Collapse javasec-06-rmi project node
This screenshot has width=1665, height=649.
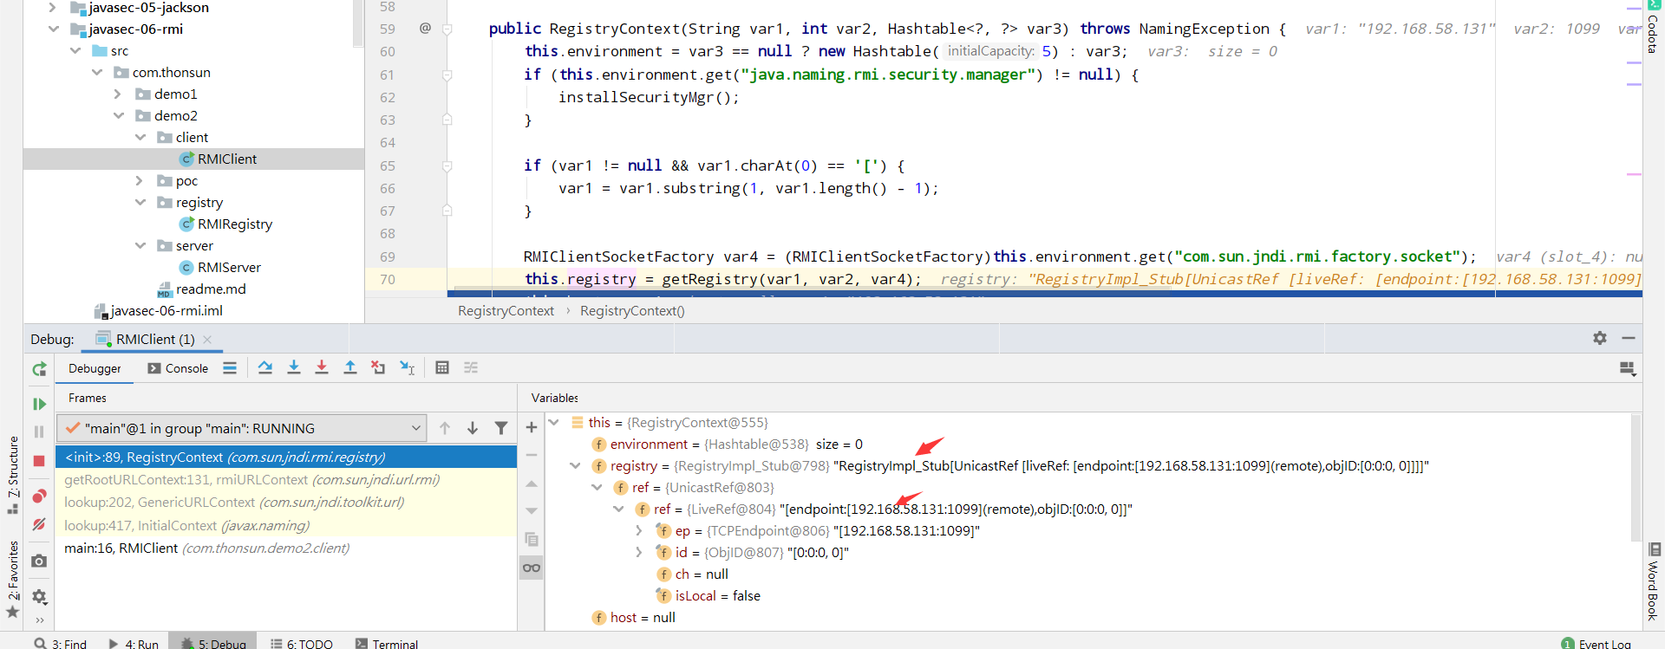(53, 29)
